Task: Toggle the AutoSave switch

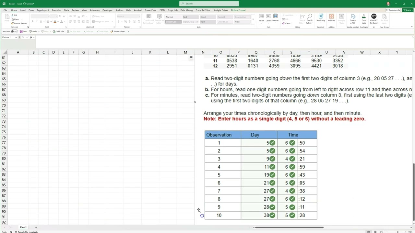Action: pos(14,31)
